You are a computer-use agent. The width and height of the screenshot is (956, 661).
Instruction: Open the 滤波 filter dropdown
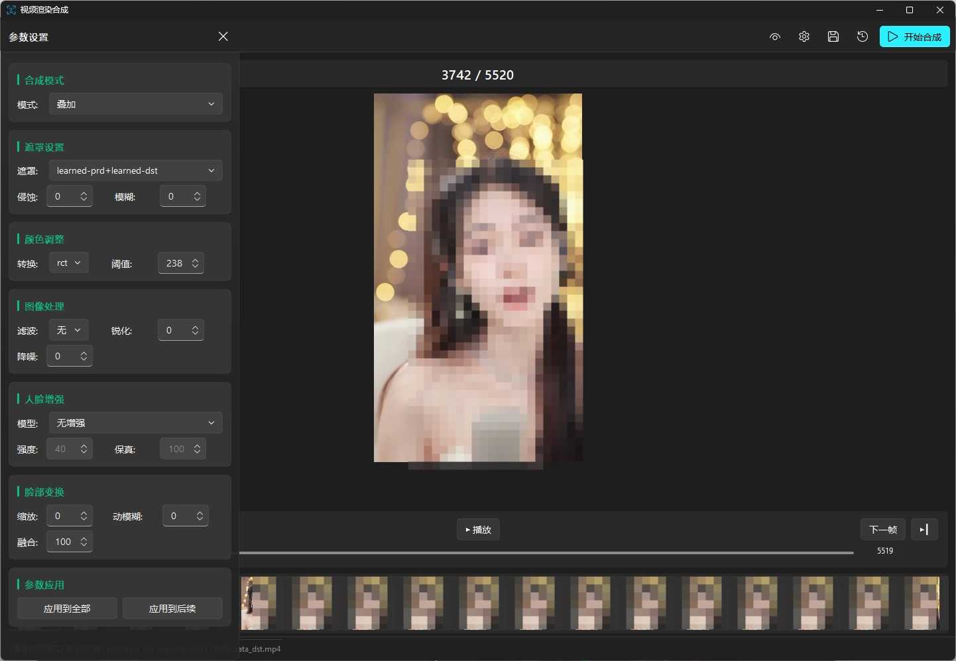68,330
